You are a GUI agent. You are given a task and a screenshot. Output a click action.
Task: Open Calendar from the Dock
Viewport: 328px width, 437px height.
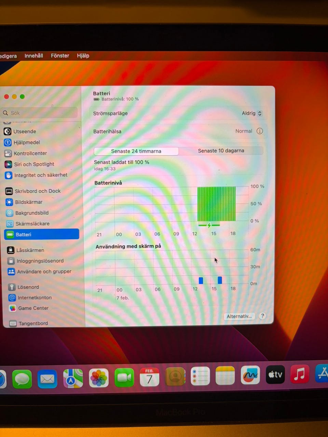149,377
